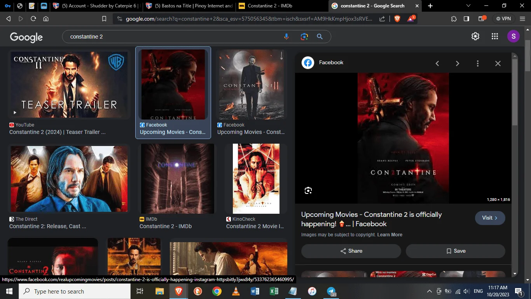Close the constantine 2 - Google Search tab
This screenshot has height=299, width=531.
click(417, 6)
